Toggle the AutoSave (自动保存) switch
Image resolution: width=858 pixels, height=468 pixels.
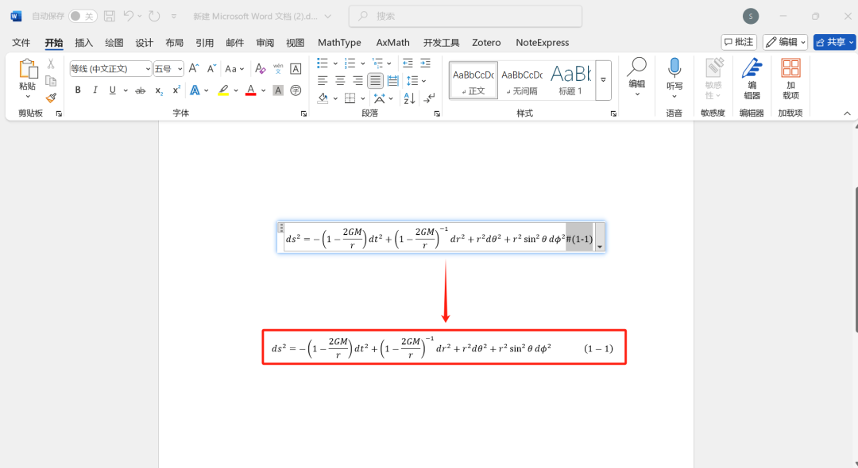83,16
